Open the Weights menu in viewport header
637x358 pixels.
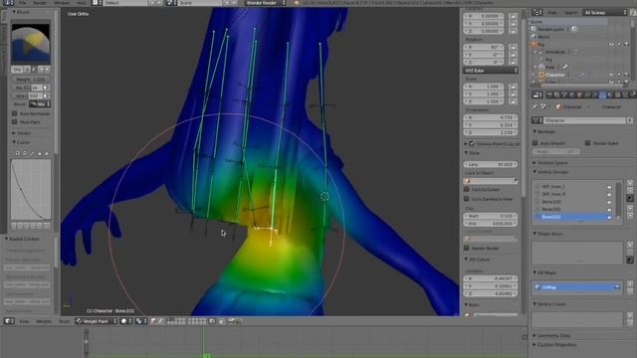point(44,321)
